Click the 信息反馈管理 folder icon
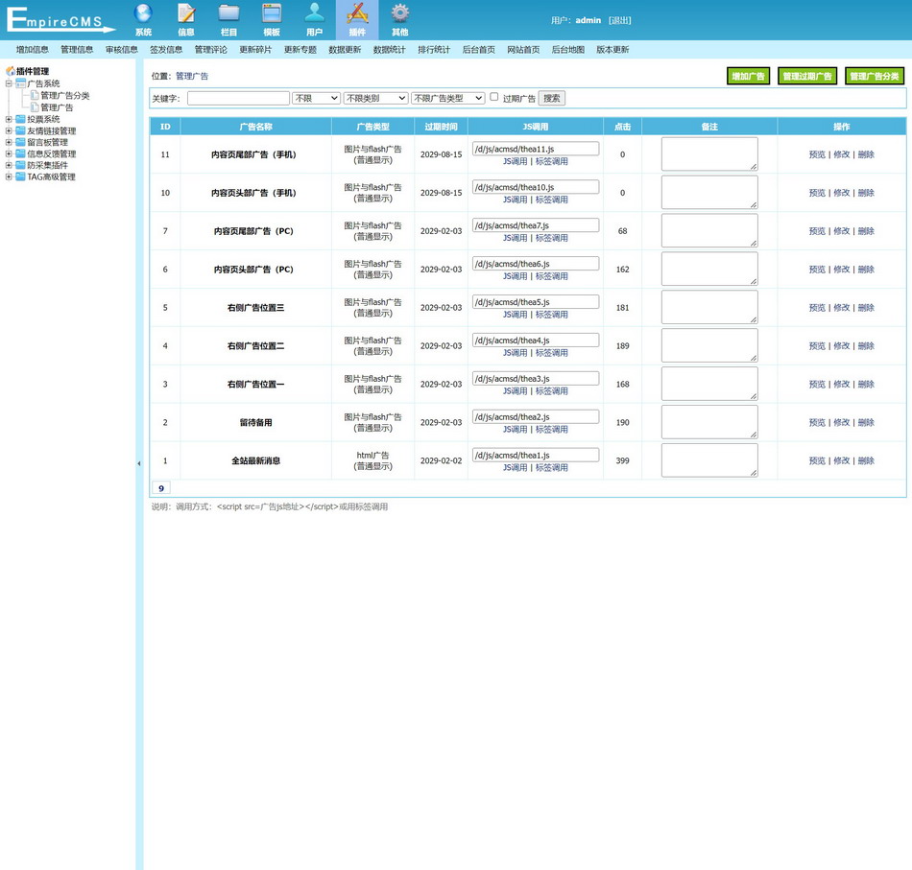 coord(21,153)
